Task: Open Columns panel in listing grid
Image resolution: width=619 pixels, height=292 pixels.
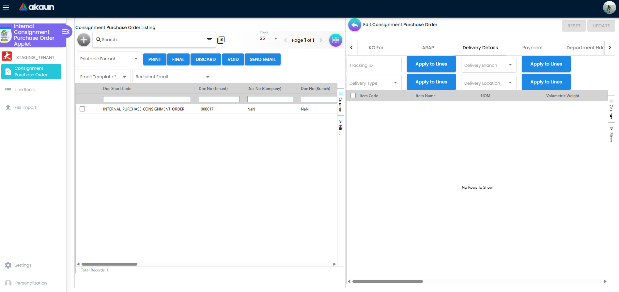Action: click(x=340, y=102)
